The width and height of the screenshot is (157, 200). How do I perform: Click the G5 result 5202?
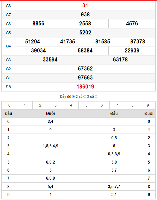85,32
